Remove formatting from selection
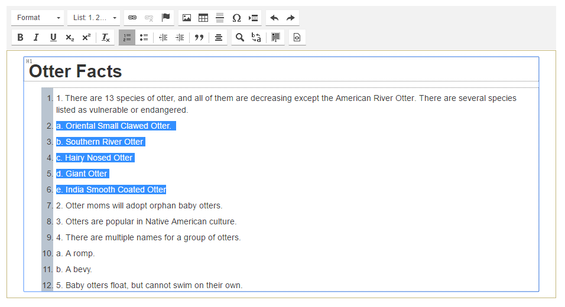565x307 pixels. coord(106,37)
